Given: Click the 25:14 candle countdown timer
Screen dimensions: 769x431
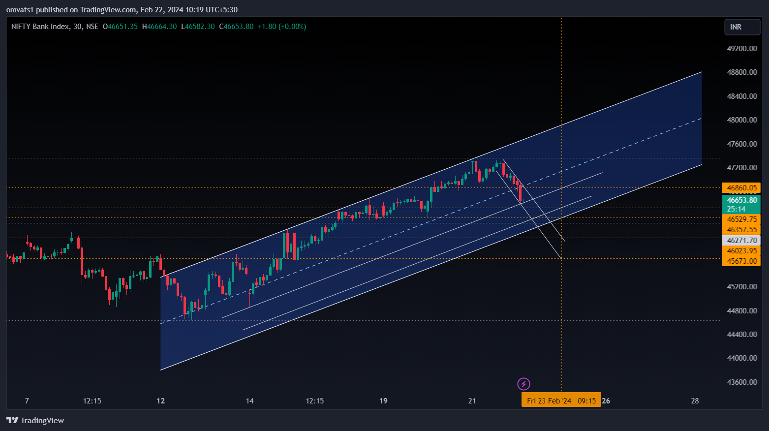Looking at the screenshot, I should coord(736,209).
